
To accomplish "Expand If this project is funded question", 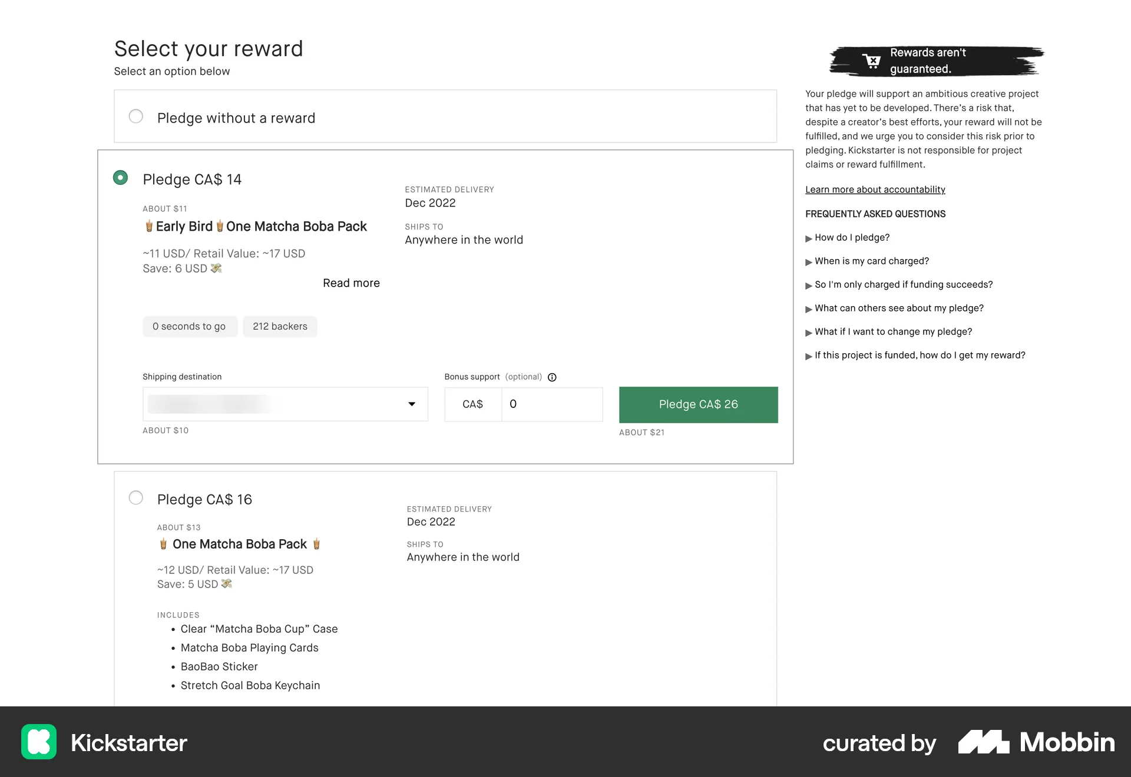I will (920, 355).
